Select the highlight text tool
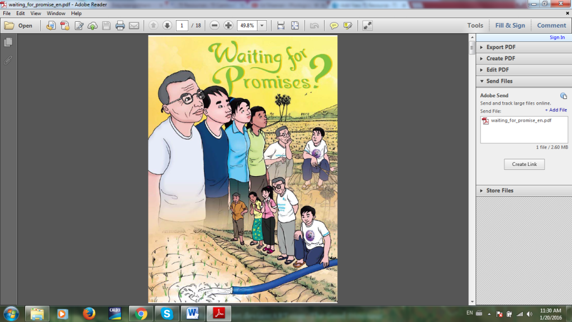 coord(348,25)
